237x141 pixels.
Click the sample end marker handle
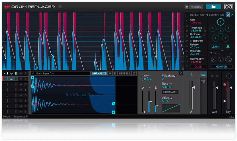[113, 112]
